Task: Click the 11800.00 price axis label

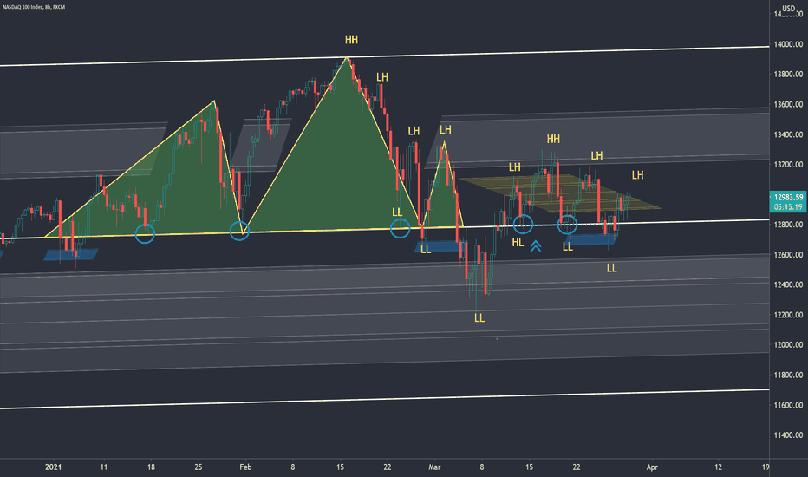Action: (788, 375)
